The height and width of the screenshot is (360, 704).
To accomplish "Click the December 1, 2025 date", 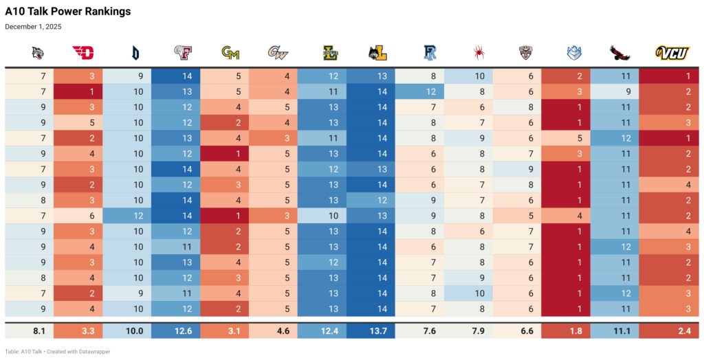I will point(33,27).
